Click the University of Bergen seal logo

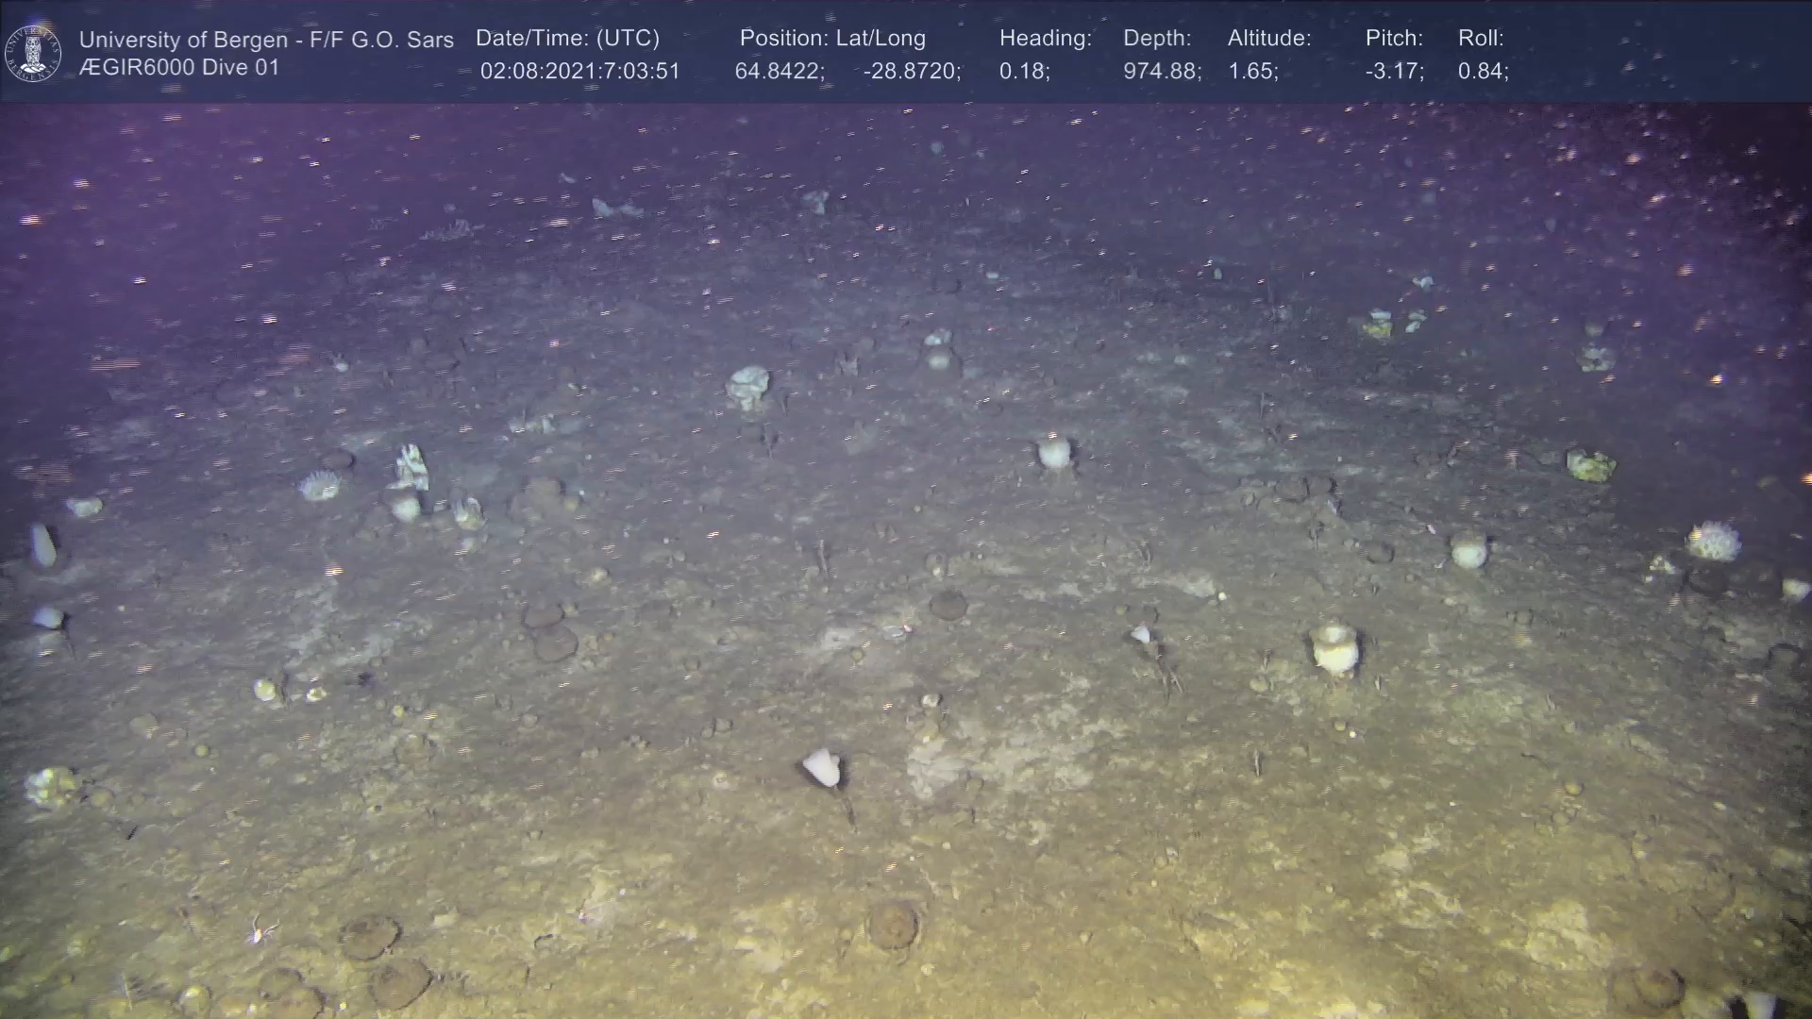(x=33, y=53)
